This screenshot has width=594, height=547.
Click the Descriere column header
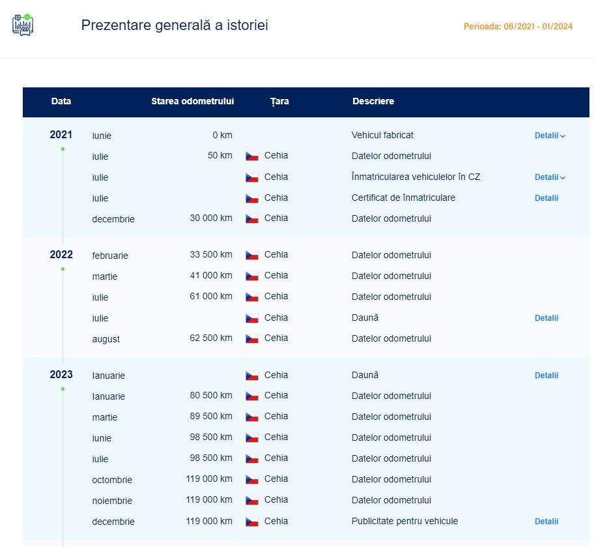click(x=373, y=101)
